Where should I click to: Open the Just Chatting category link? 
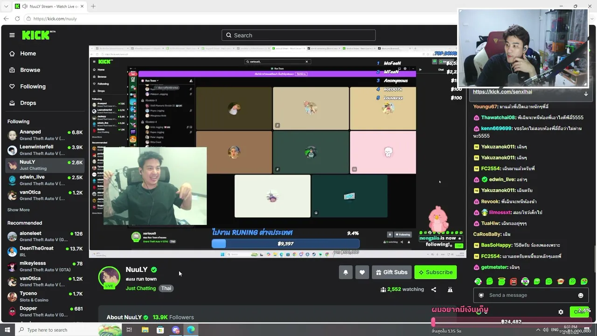coord(140,288)
